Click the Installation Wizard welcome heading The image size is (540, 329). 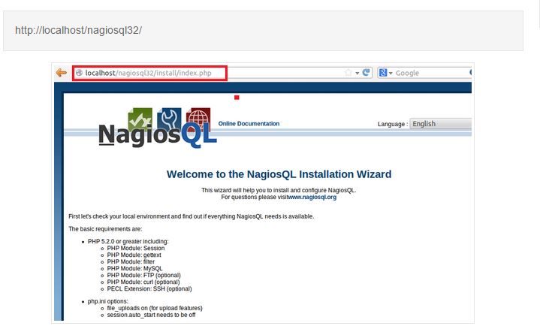click(x=279, y=174)
